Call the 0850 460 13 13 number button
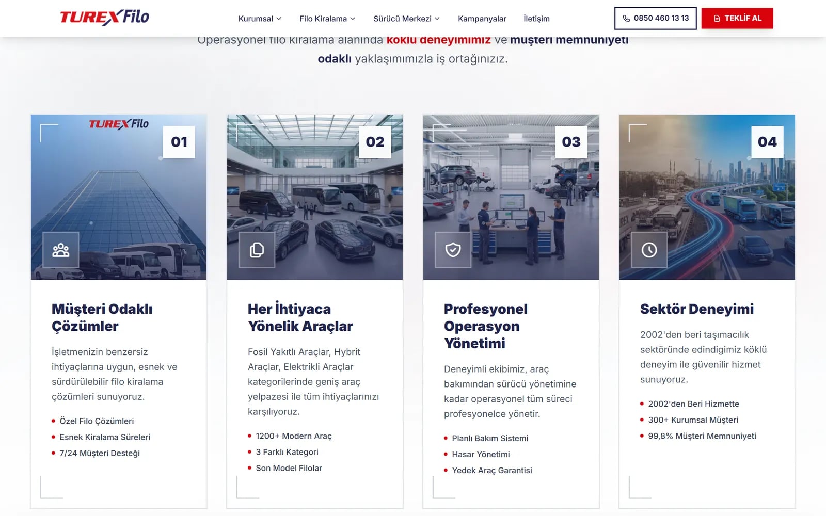This screenshot has width=826, height=516. 656,18
